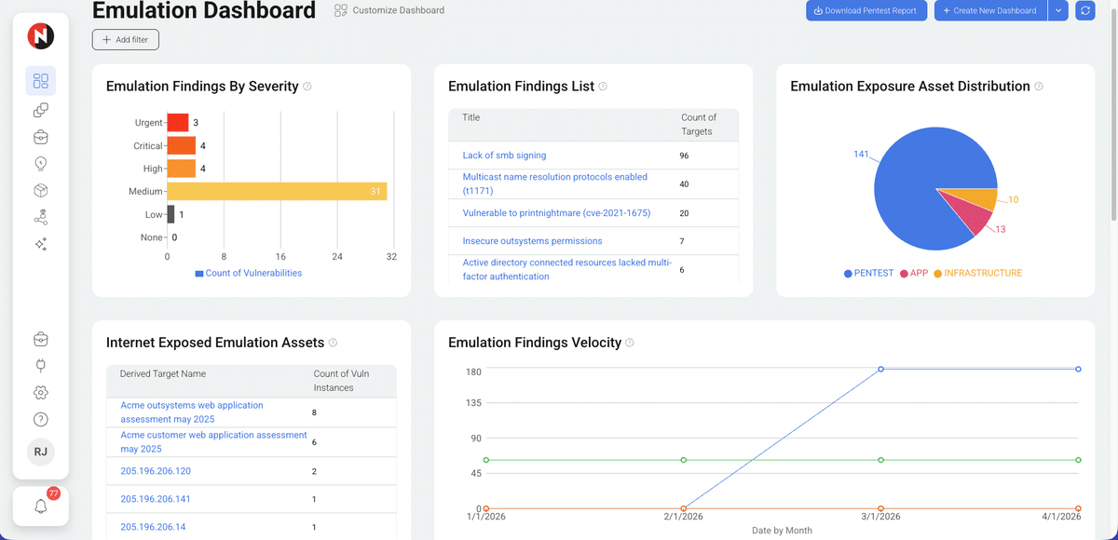Click info icon beside Emulation Findings By Severity

tap(307, 87)
